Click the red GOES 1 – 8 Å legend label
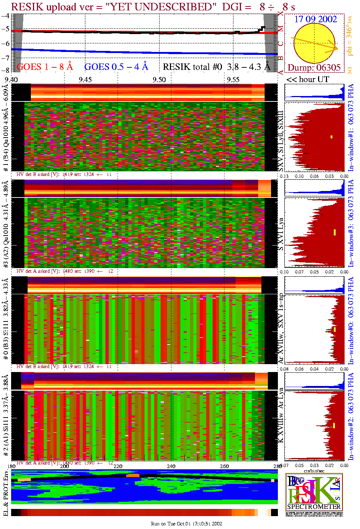The image size is (360, 529). 45,67
